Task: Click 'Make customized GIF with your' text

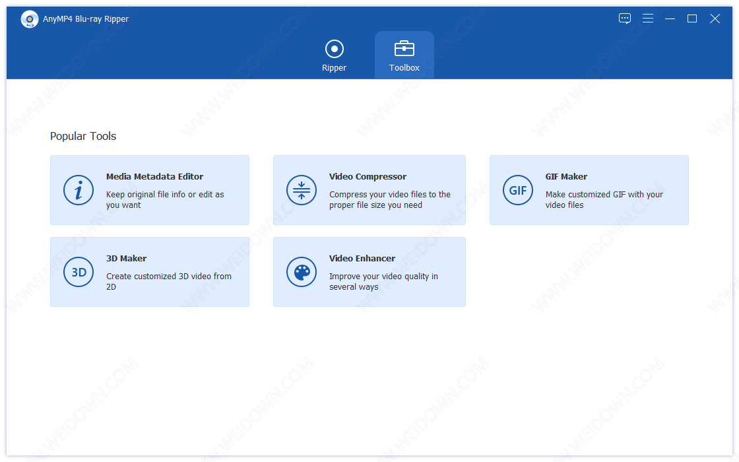Action: click(x=604, y=199)
